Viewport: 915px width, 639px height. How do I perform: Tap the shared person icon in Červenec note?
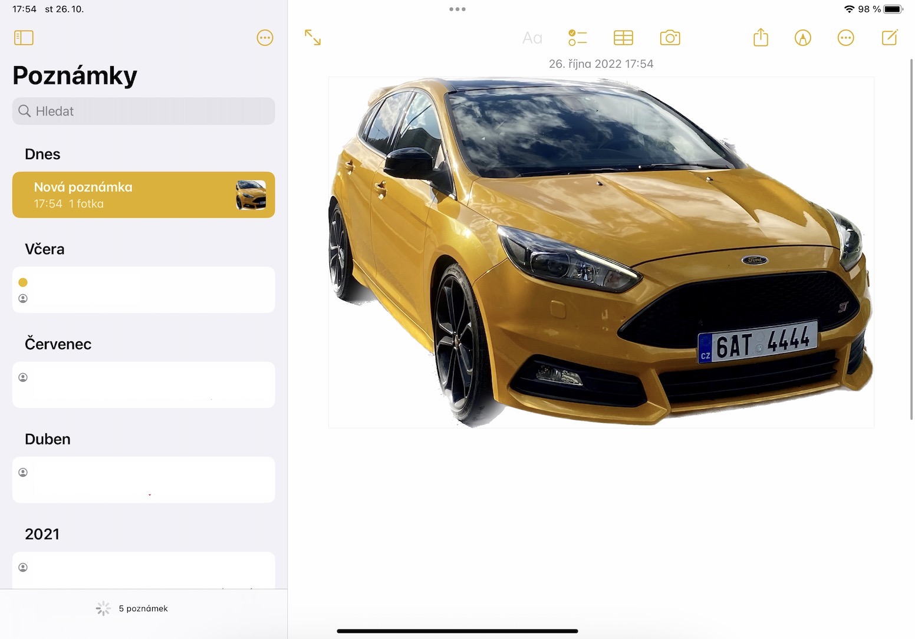coord(23,377)
